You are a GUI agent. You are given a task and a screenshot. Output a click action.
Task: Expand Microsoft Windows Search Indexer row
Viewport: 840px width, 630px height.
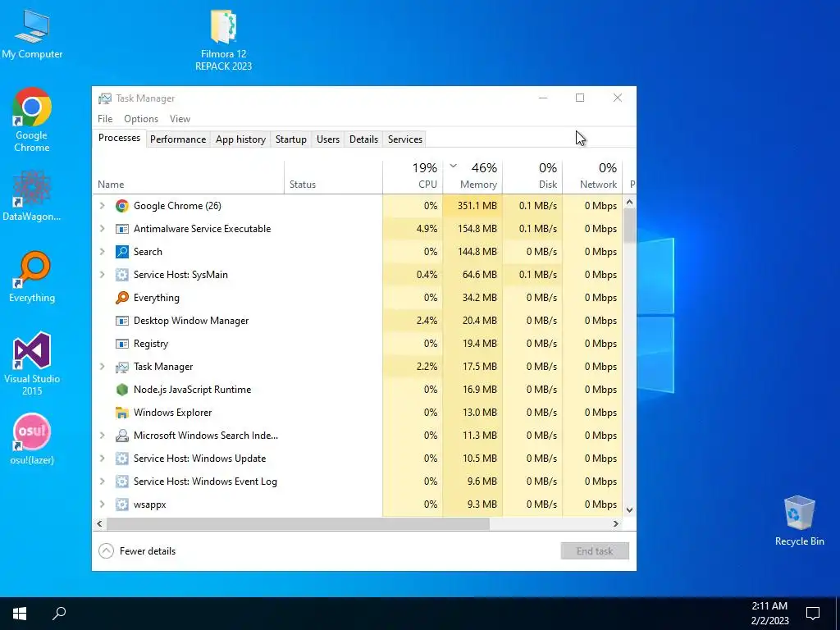103,436
